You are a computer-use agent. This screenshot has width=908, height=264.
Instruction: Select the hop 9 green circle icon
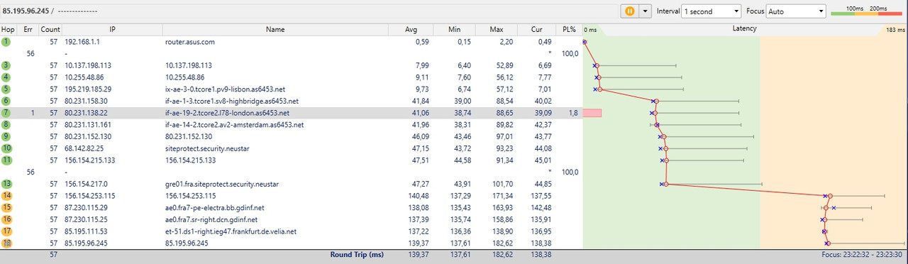click(6, 136)
